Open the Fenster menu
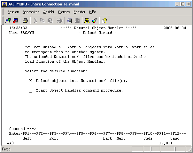Image resolution: width=193 pixels, height=153 pixels. click(x=79, y=12)
